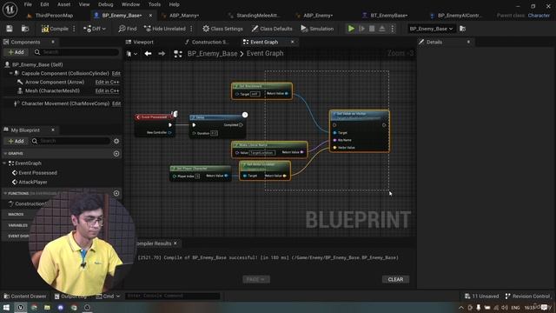Compile the blueprint
Screen dimensions: 556x313
tap(55, 29)
